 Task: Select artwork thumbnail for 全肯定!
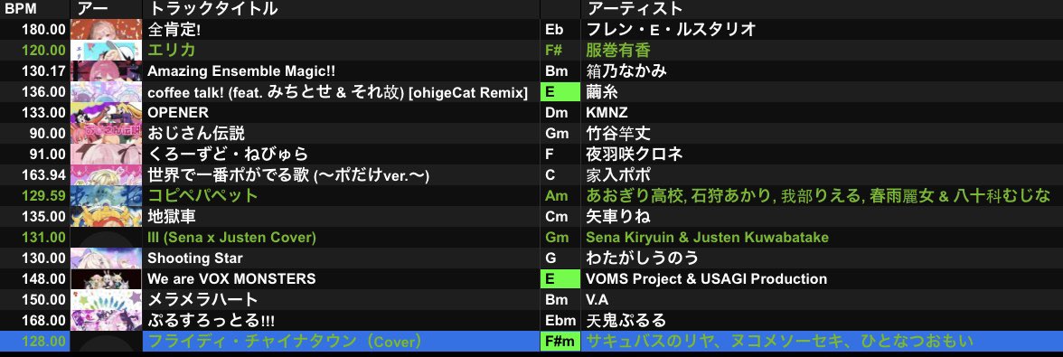pos(106,29)
